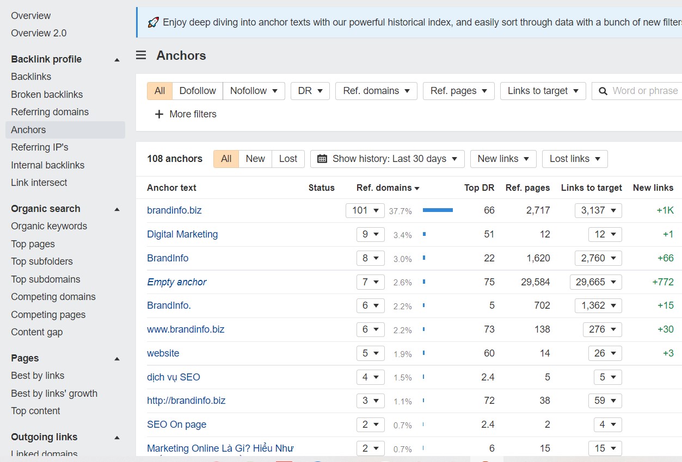Screen dimensions: 682x462
Task: Click the sort arrow on Ref. domains column
Action: click(417, 188)
